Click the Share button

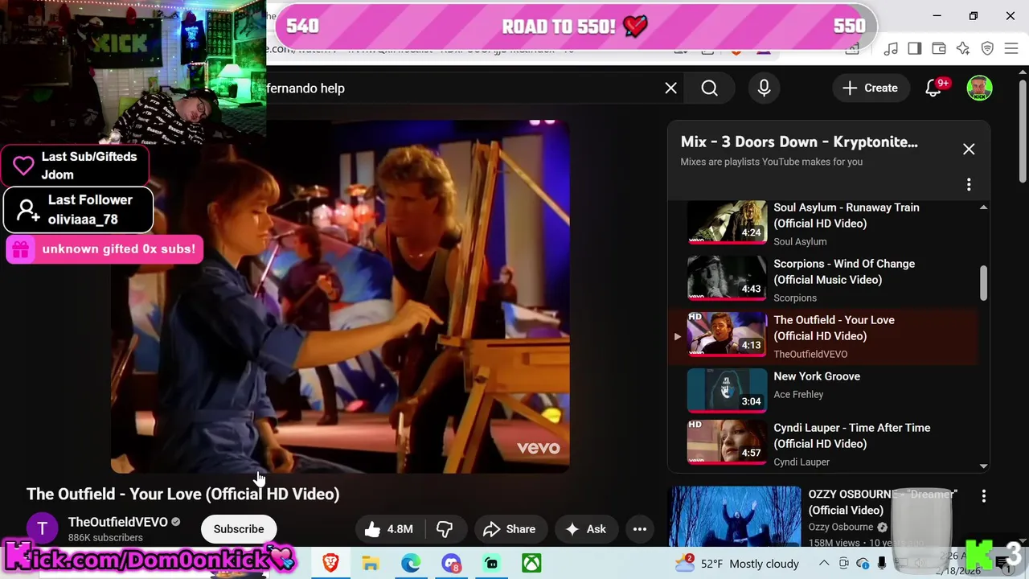point(509,529)
